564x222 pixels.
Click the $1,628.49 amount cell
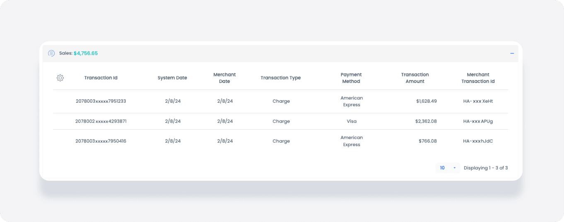click(x=426, y=101)
